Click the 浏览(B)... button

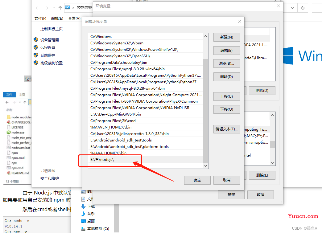coord(226,63)
